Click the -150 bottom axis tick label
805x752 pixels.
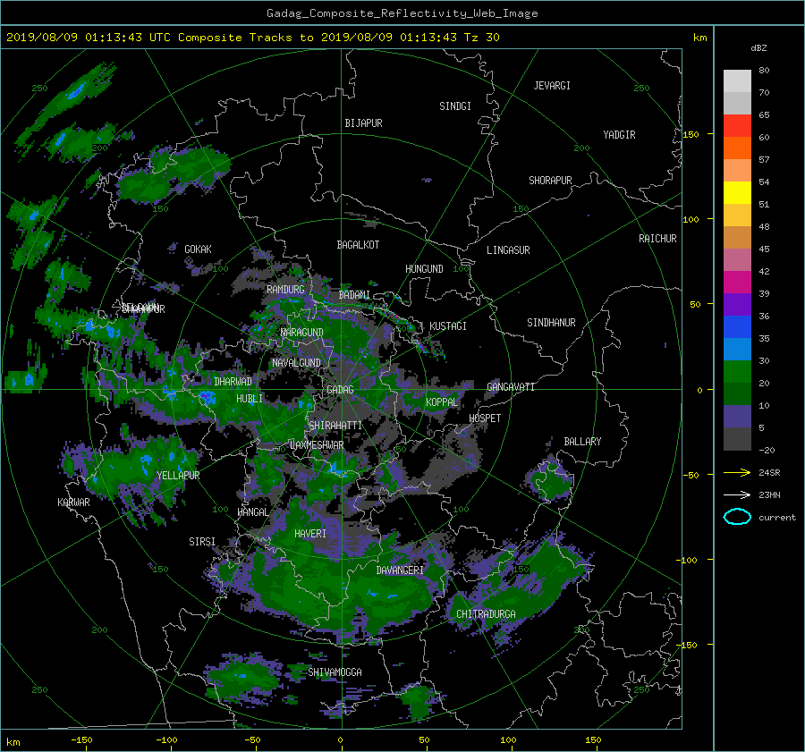[81, 740]
